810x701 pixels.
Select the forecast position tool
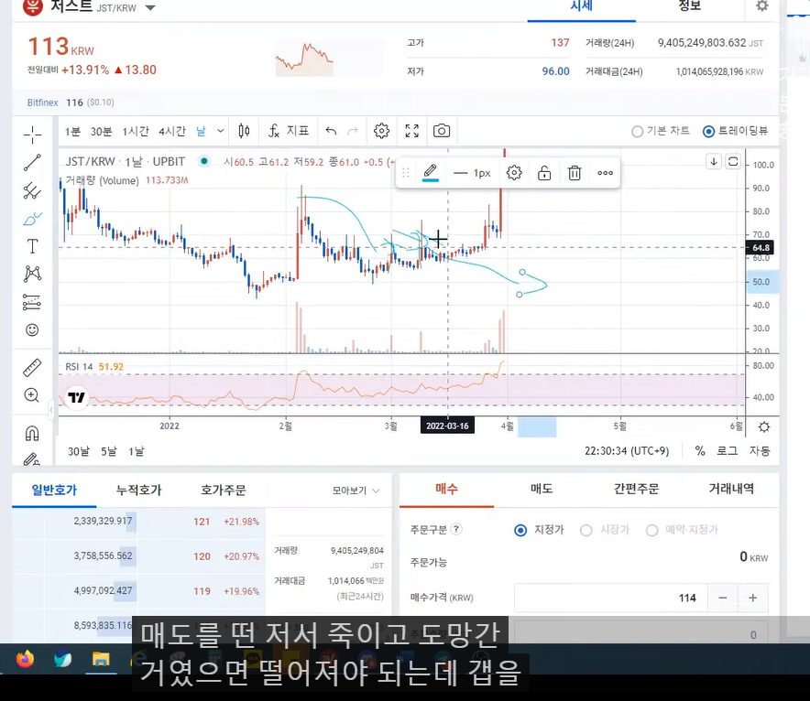pos(32,302)
